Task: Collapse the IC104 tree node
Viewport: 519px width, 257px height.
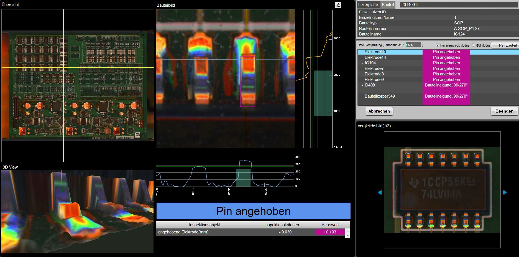Action: click(362, 63)
